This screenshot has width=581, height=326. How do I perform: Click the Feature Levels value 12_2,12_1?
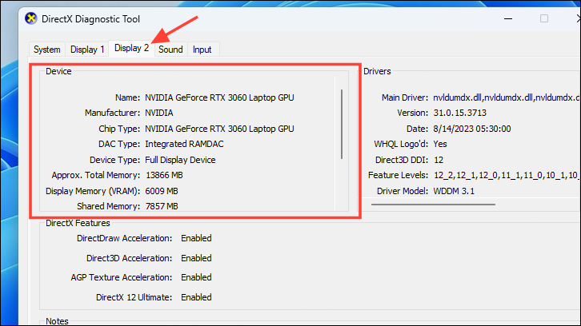point(506,175)
